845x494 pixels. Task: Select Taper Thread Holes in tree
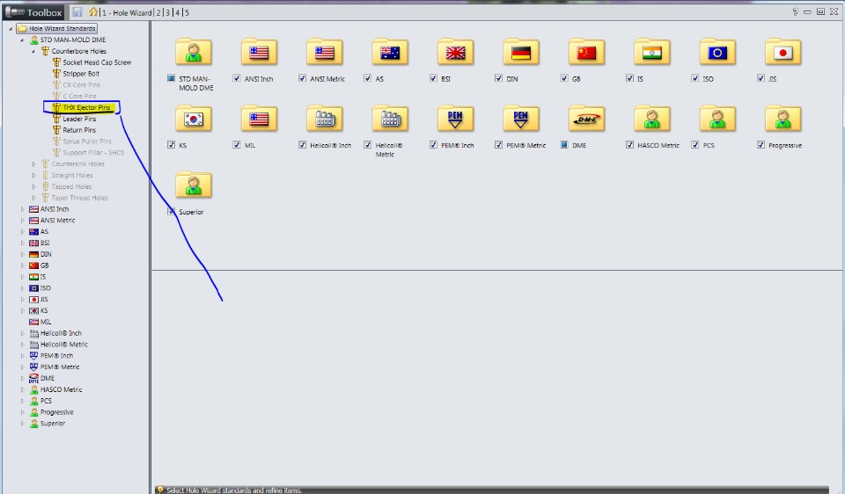80,198
